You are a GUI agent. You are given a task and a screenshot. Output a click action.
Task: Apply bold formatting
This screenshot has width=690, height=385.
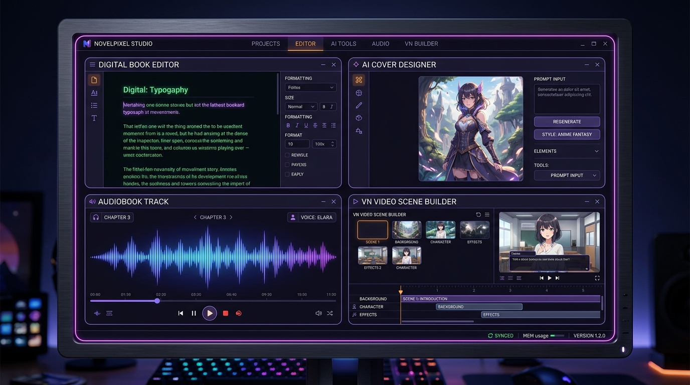click(288, 125)
